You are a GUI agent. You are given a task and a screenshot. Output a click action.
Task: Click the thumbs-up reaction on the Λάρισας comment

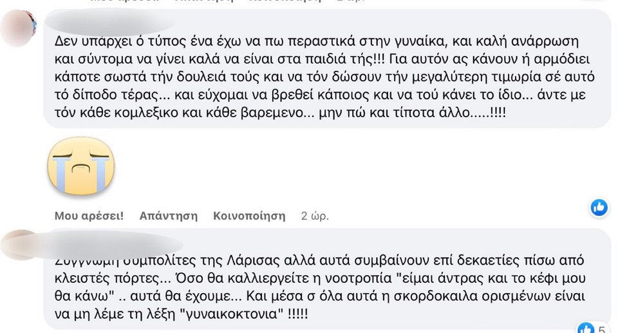(586, 328)
